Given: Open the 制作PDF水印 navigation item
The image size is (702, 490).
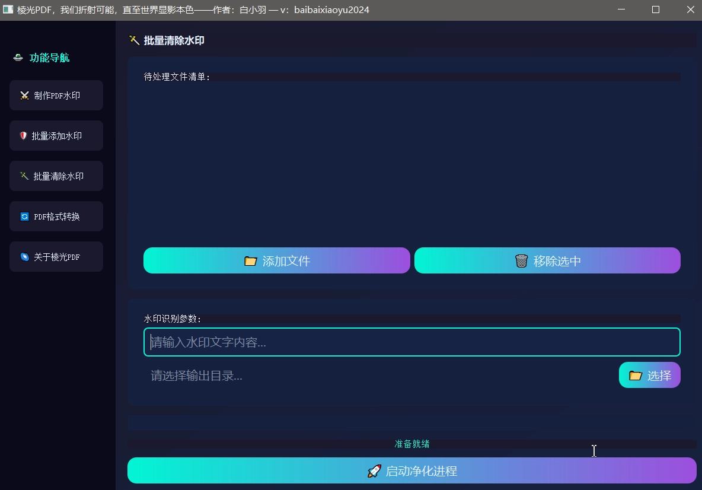Looking at the screenshot, I should tap(56, 96).
